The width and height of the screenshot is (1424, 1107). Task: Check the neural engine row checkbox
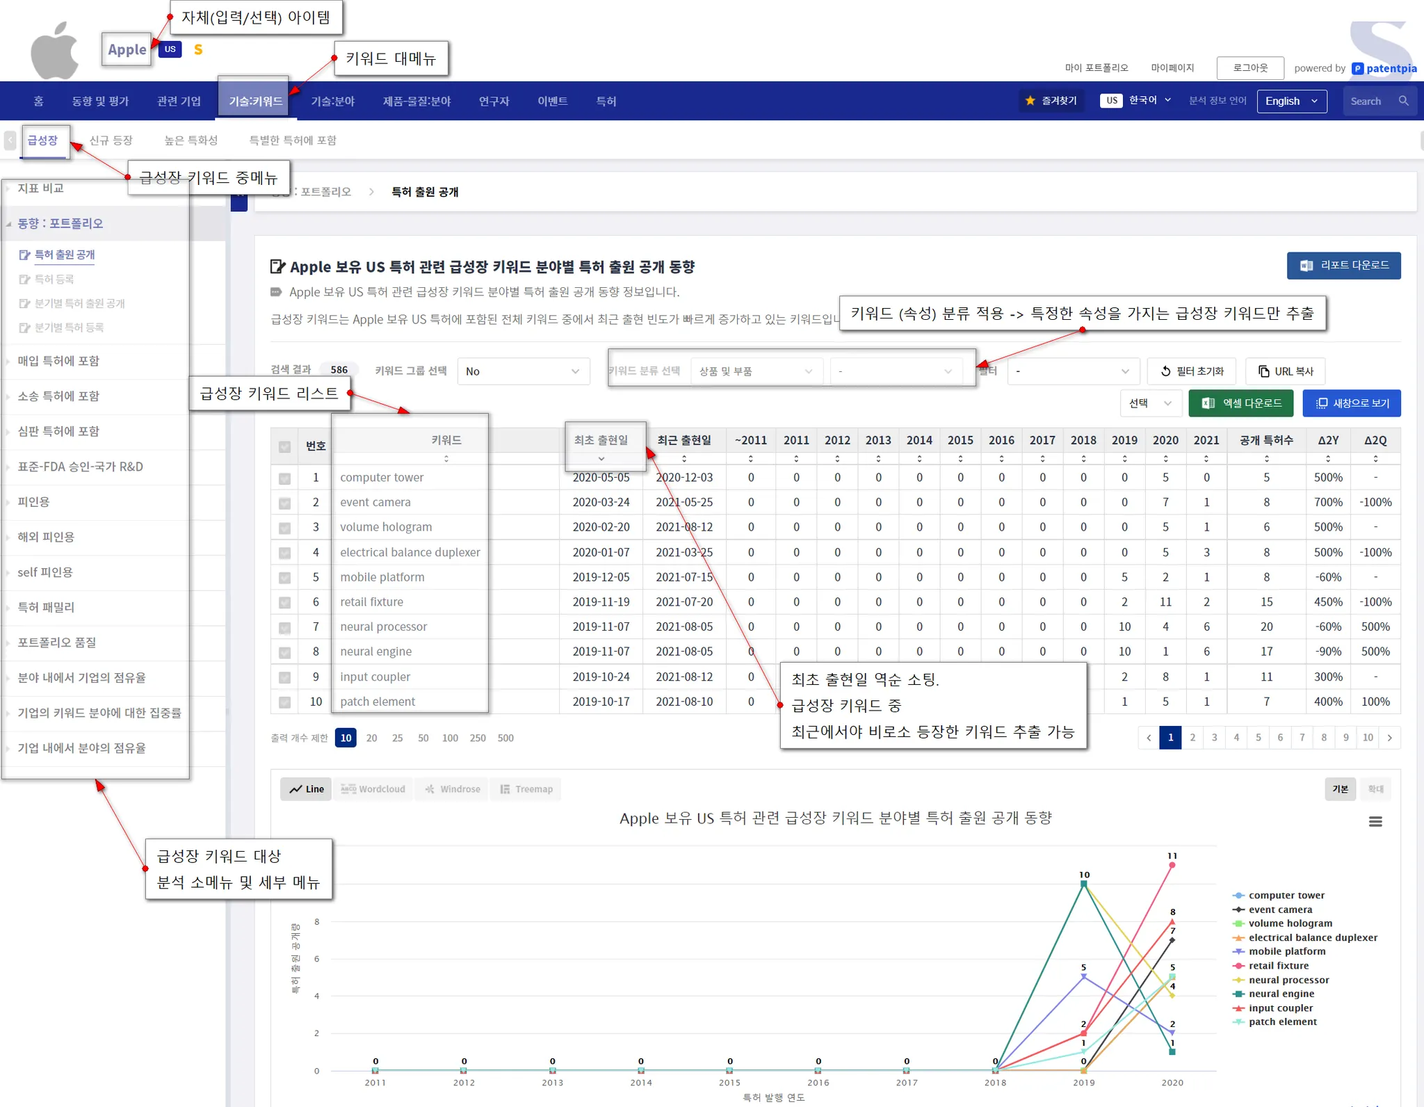click(284, 652)
